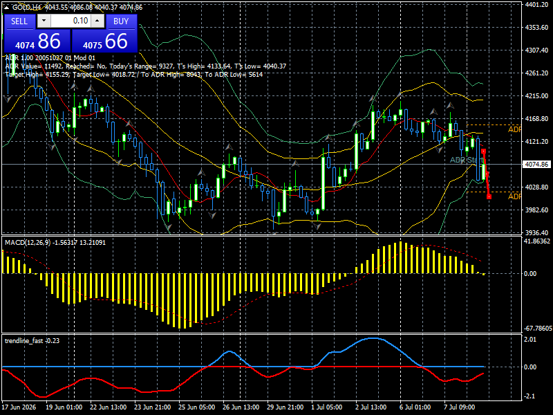553x415 pixels.
Task: Select the red trend line's lower endpoint handle
Action: tap(489, 196)
